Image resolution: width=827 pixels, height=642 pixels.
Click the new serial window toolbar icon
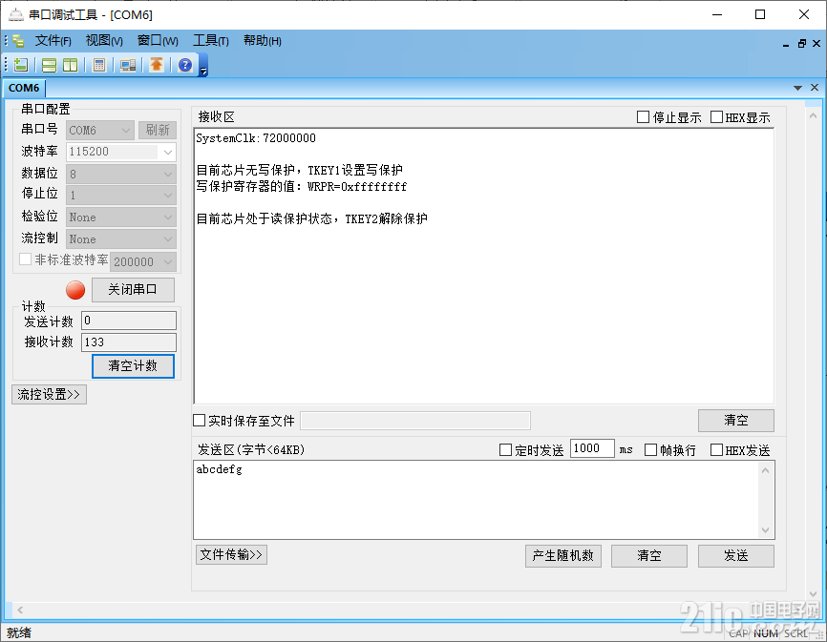[x=21, y=65]
